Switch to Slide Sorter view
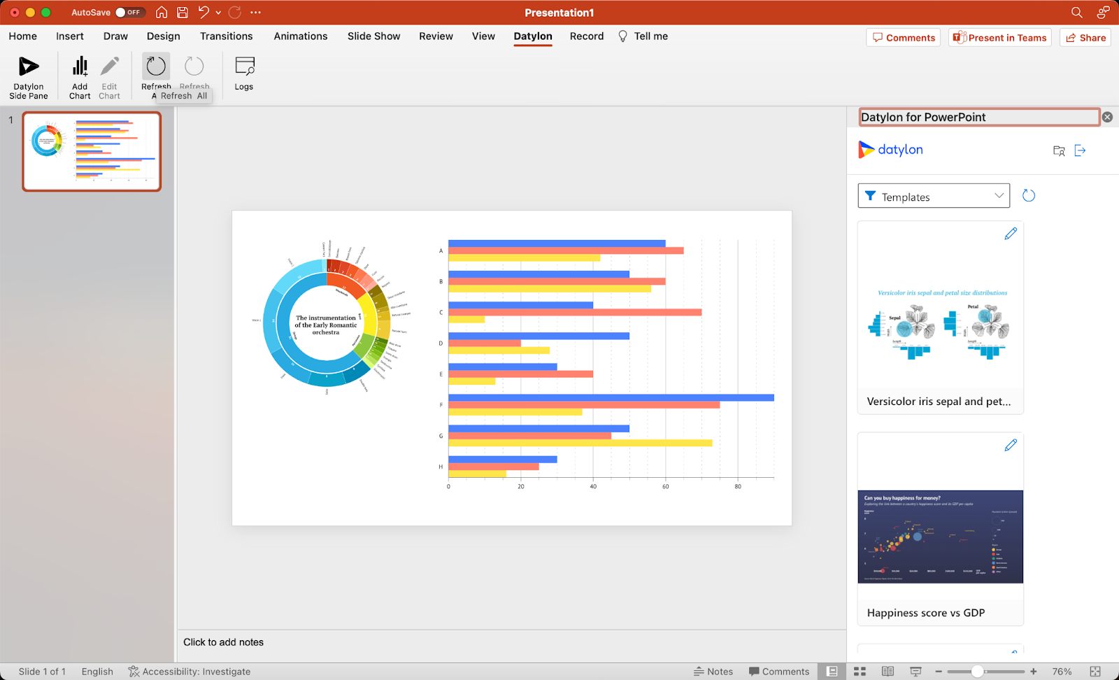 (x=860, y=672)
